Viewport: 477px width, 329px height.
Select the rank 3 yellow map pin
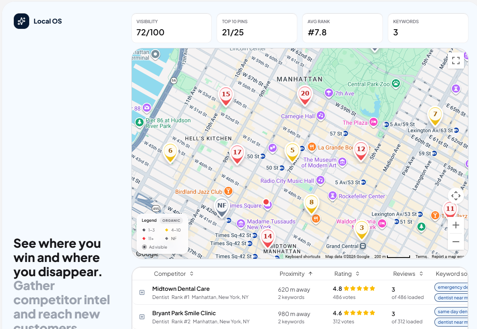coord(362,230)
